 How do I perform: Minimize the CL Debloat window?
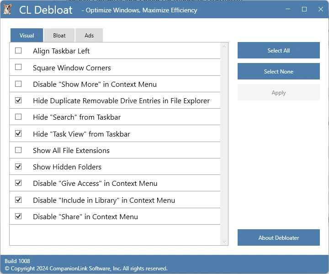click(x=288, y=9)
